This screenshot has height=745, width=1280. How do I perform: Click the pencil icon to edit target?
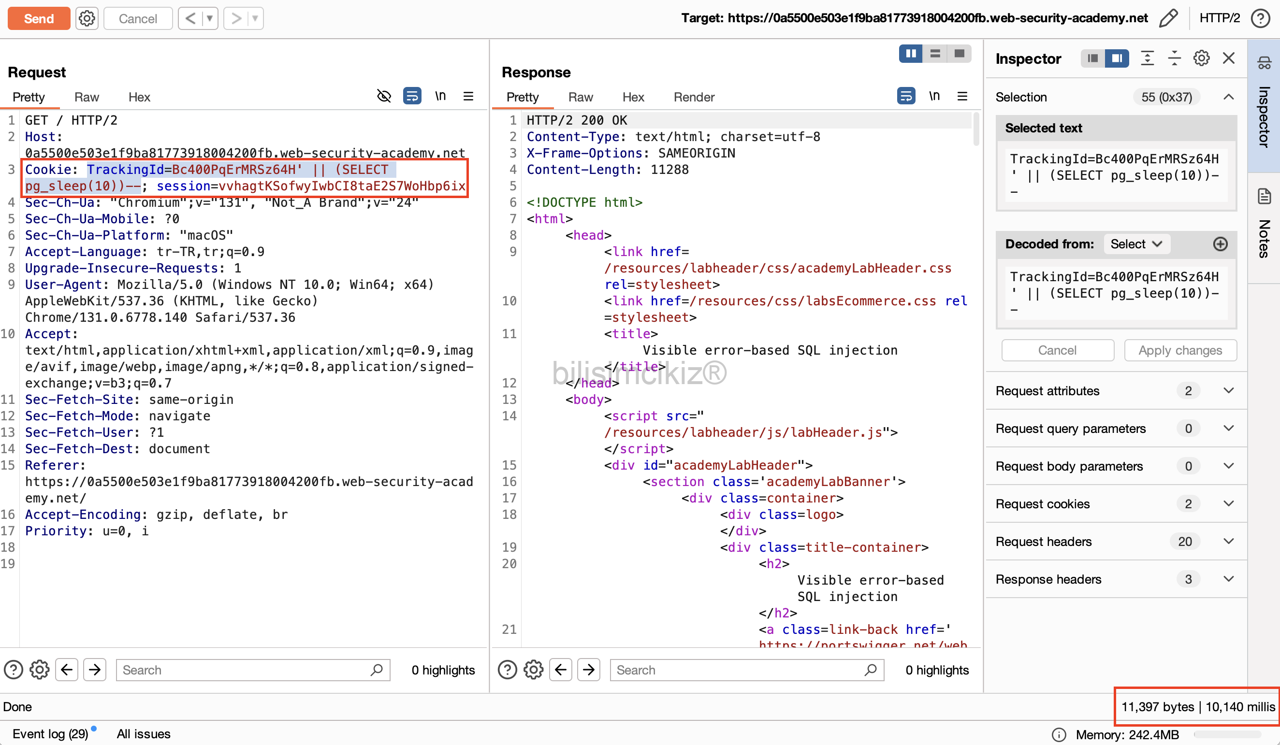click(1168, 18)
